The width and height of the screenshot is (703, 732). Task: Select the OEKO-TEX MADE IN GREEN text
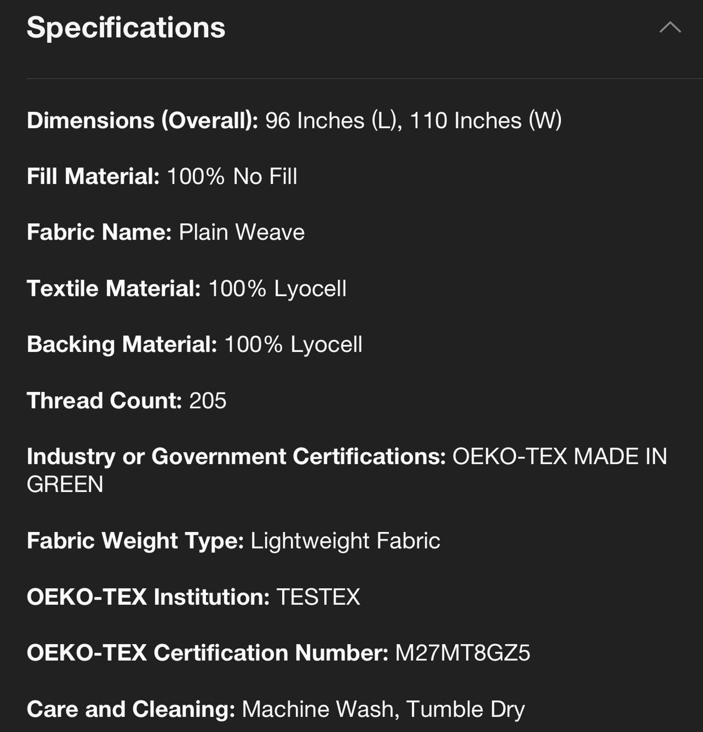point(559,457)
